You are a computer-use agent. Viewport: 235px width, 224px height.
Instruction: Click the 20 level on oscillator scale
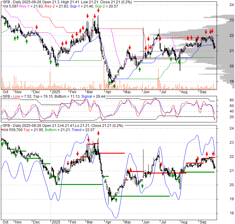[x=232, y=117]
